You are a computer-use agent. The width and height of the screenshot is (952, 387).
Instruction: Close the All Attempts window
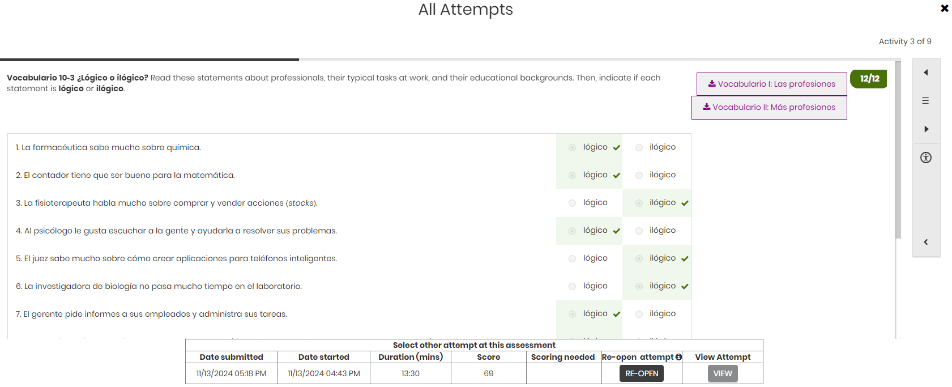pyautogui.click(x=945, y=8)
